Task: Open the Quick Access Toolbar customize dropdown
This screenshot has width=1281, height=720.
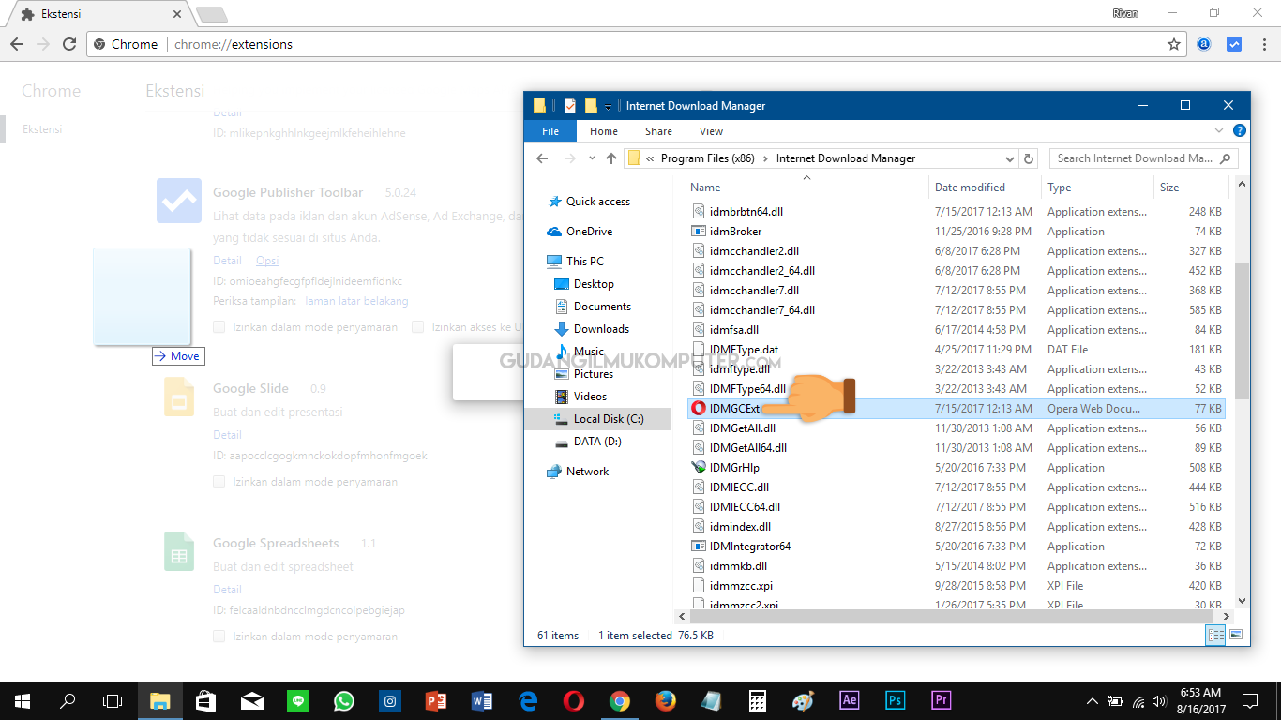Action: [x=608, y=106]
